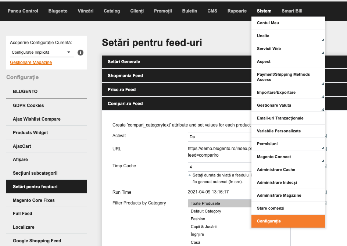Screen dimensions: 347x246
Task: Open the Buletin menu
Action: pyautogui.click(x=190, y=11)
